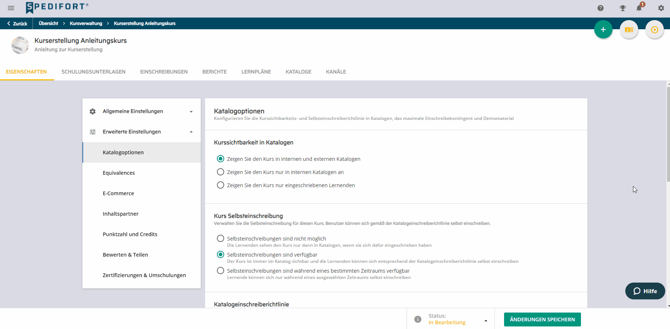Select Selbsteinschreibungen sind nicht möglich
The width and height of the screenshot is (670, 329).
pos(221,238)
